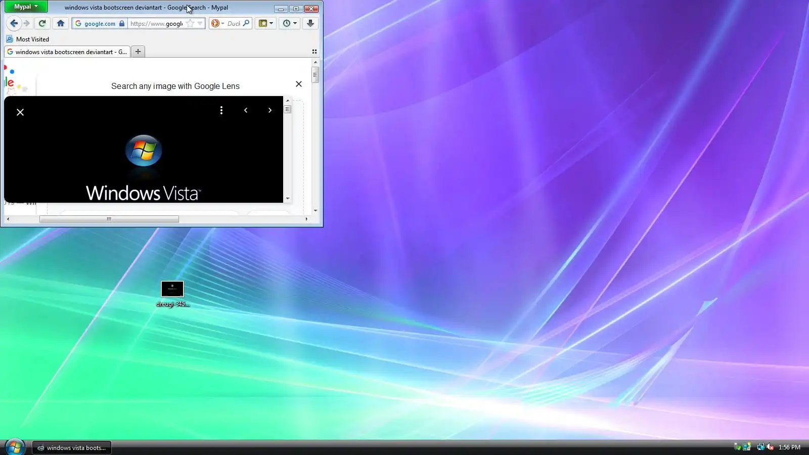The height and width of the screenshot is (455, 809).
Task: Close the Windows Vista image preview
Action: point(20,112)
